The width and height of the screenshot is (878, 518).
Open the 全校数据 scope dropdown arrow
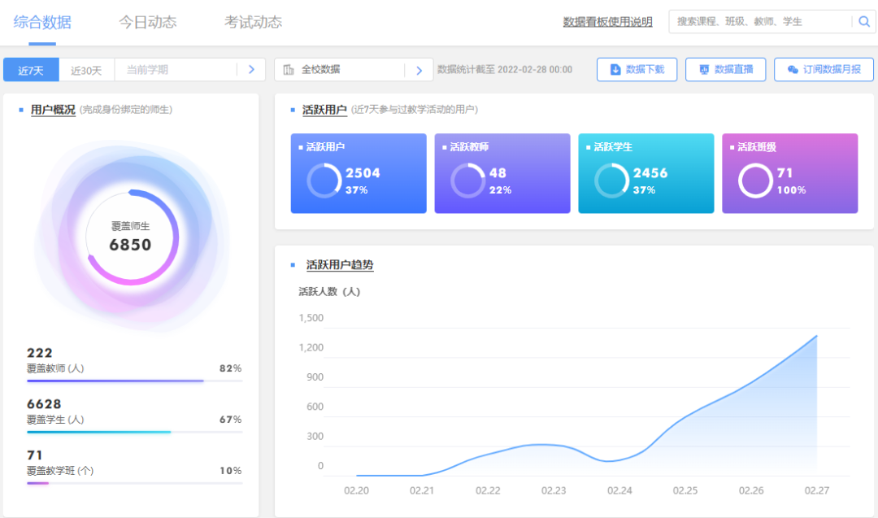coord(419,70)
